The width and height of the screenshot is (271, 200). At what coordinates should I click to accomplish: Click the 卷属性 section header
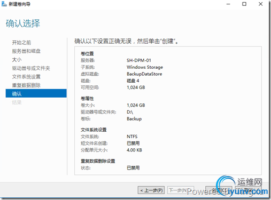pos(87,99)
